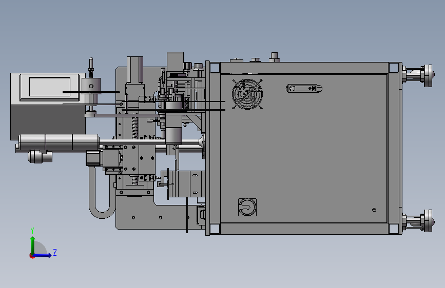Select the rotary main switch on the cabinet door
445x288 pixels.
[247, 207]
